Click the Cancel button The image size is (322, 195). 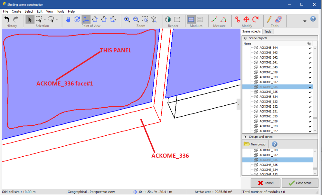(x=261, y=183)
